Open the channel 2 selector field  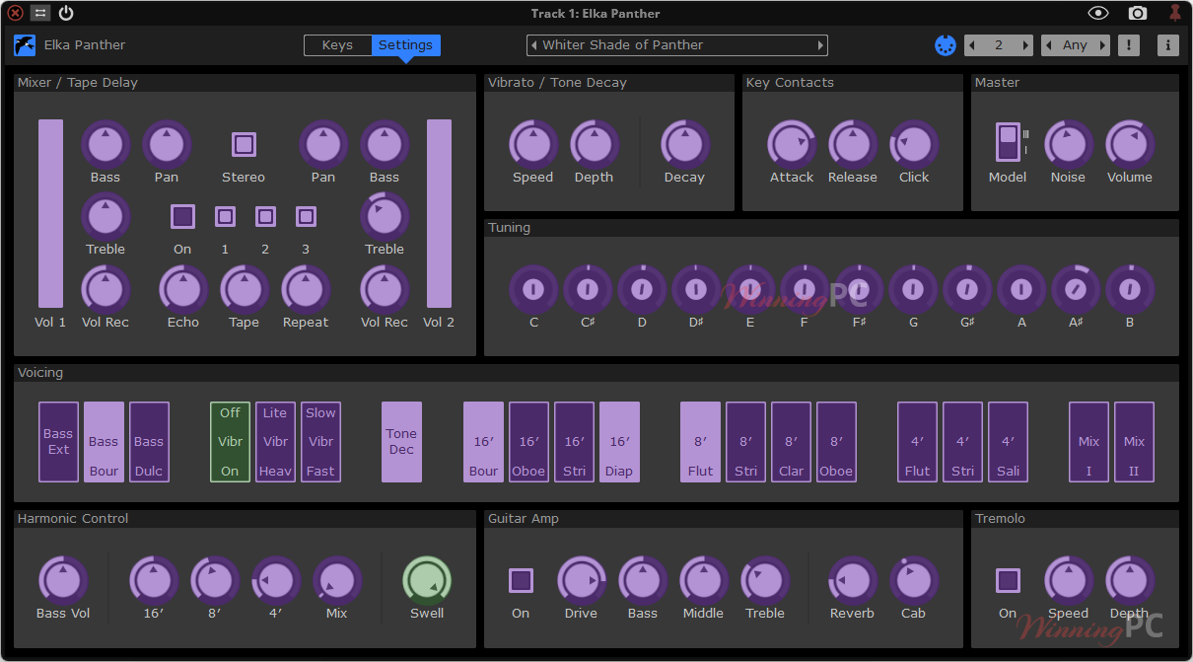tap(999, 45)
